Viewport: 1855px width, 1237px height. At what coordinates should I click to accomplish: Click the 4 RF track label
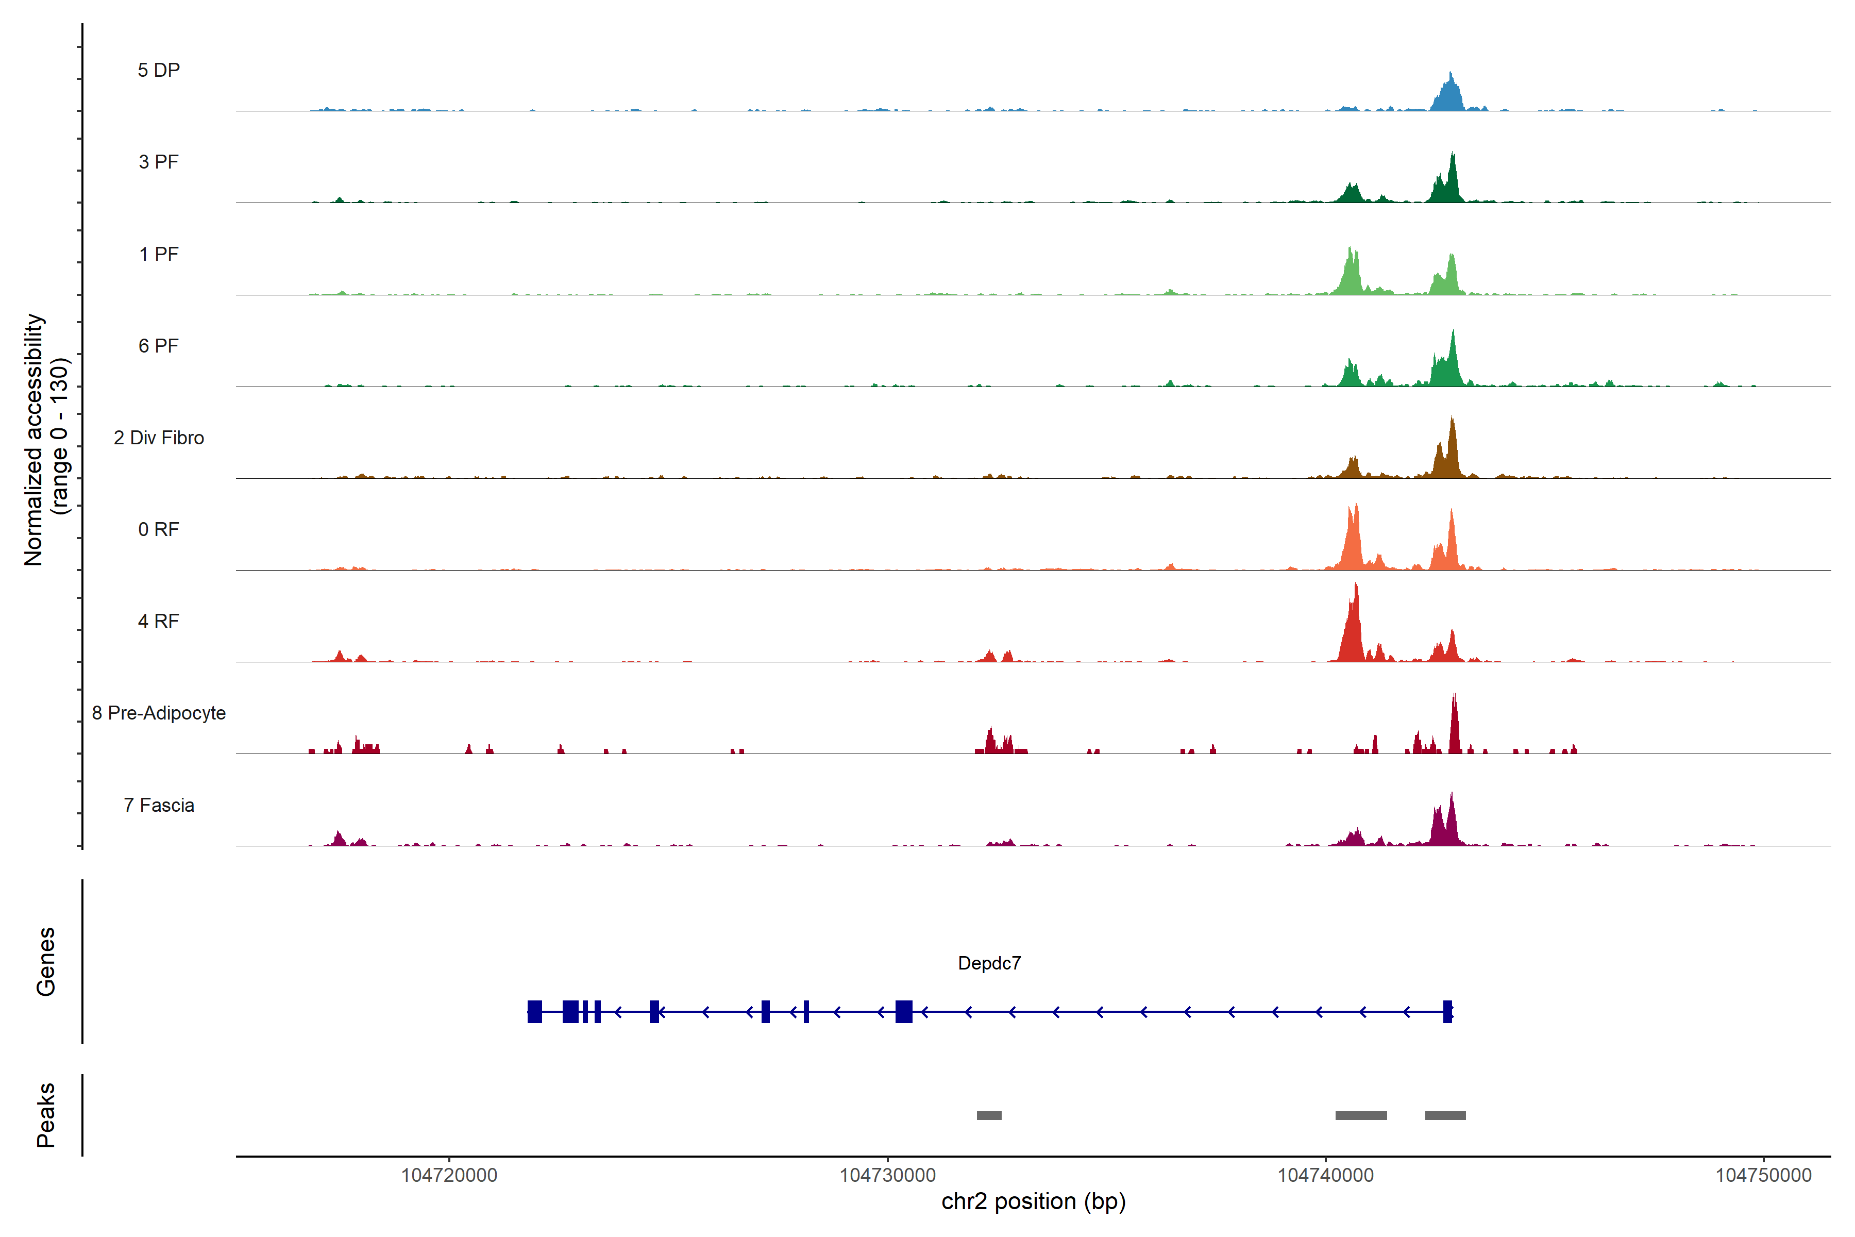tap(159, 621)
